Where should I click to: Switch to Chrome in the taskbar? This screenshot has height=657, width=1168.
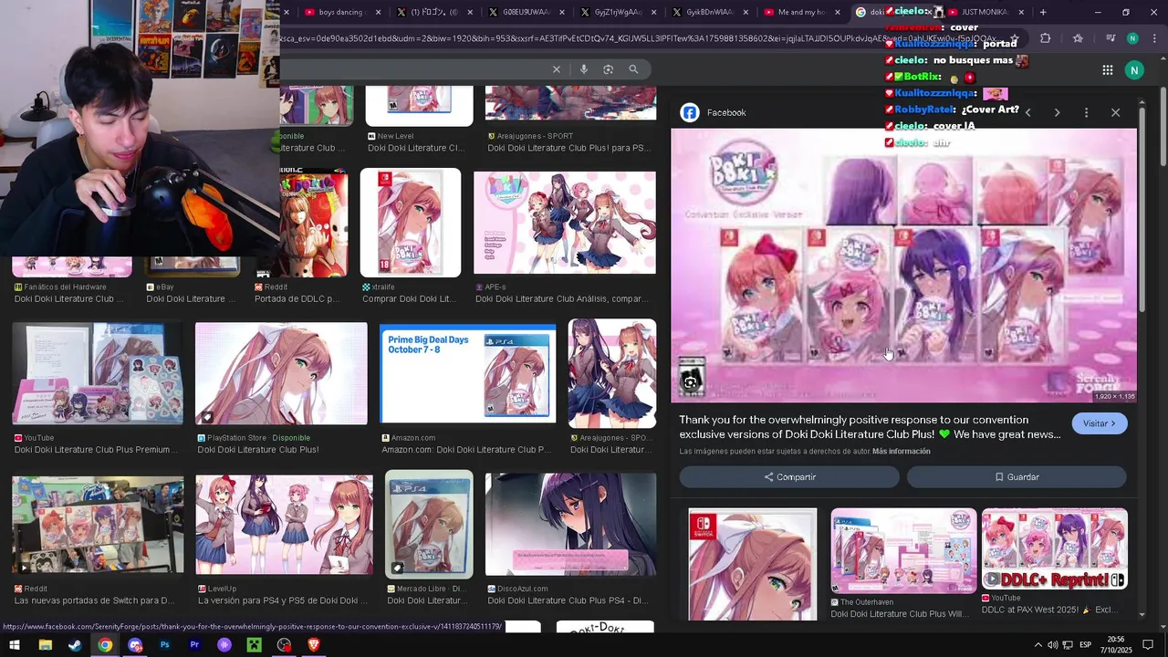click(x=105, y=645)
